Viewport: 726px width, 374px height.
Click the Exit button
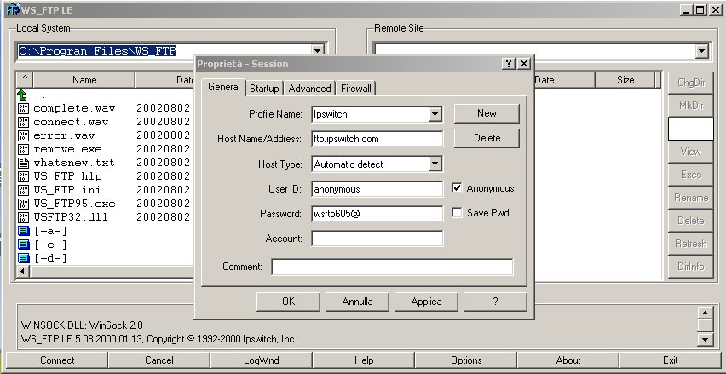(670, 360)
